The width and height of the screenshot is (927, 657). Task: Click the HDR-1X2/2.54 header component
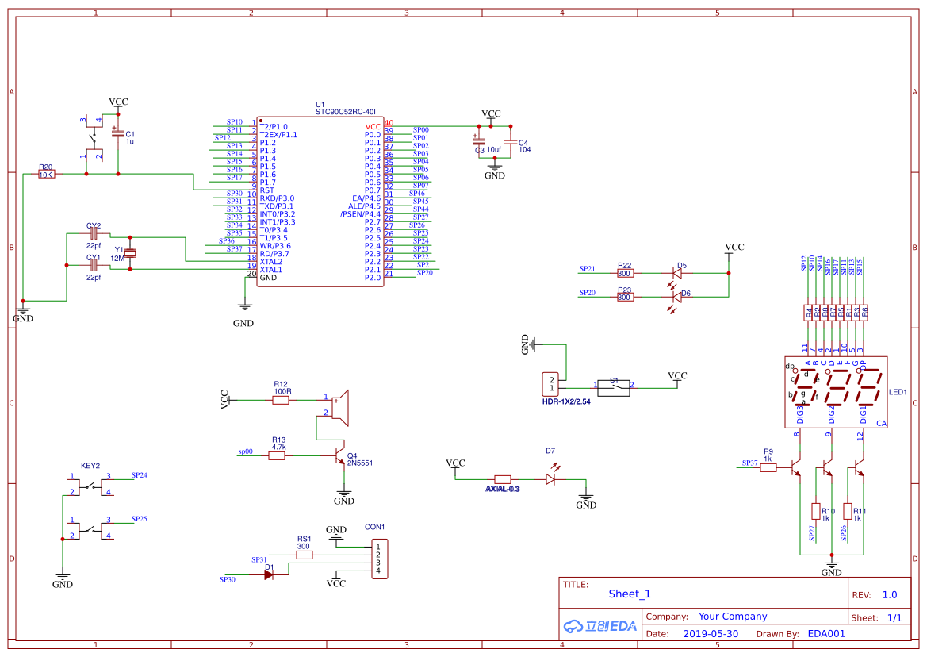tap(551, 383)
